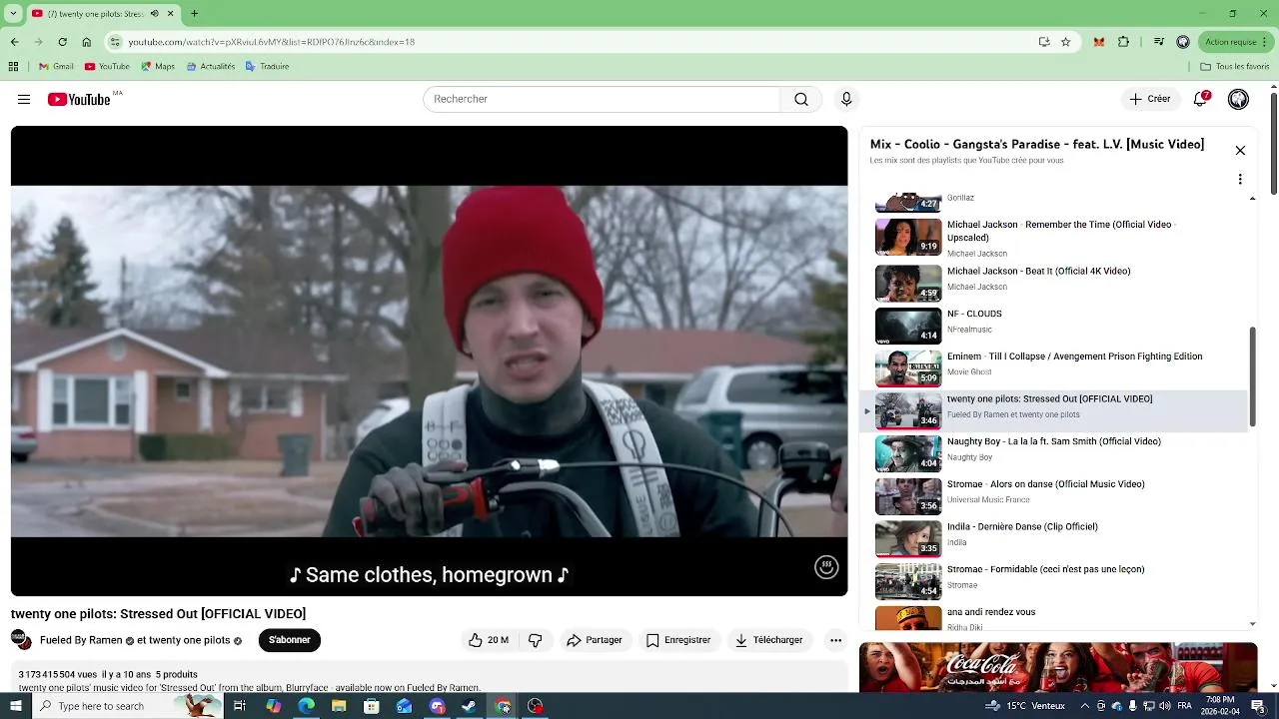
Task: Select the Stressed Out playlist entry
Action: point(1054,410)
